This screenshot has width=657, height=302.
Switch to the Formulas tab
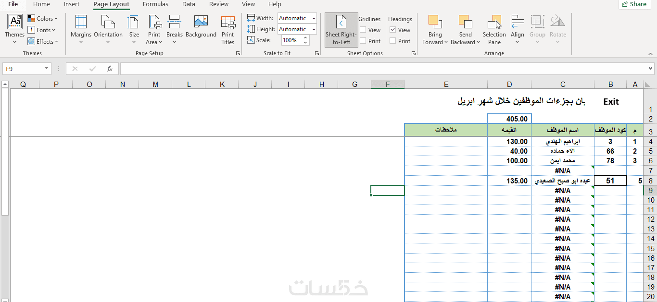point(155,4)
